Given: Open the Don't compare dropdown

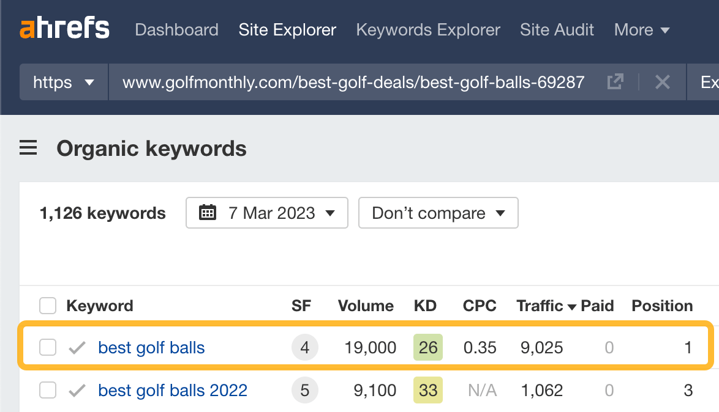Looking at the screenshot, I should tap(438, 213).
